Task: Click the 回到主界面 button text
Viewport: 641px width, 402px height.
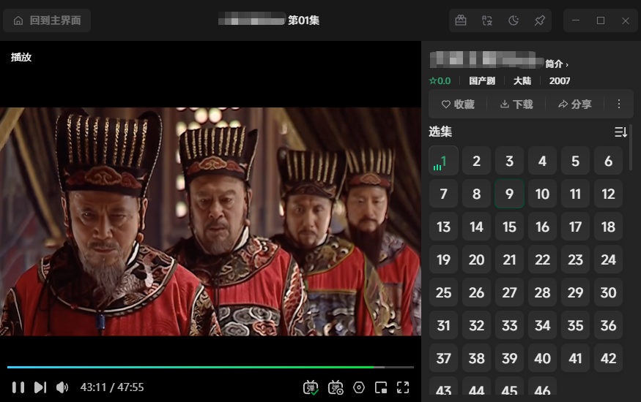Action: pos(55,20)
